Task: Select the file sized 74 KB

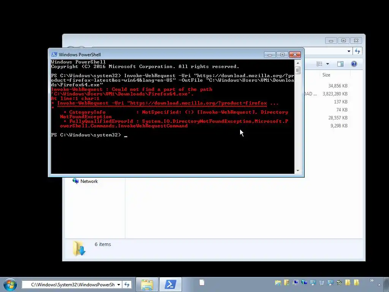Action: pyautogui.click(x=342, y=110)
